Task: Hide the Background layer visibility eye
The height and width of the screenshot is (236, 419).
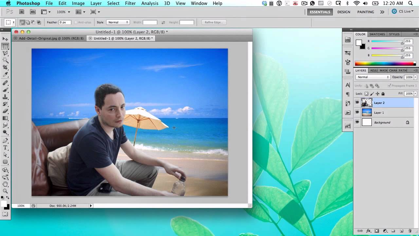Action: click(357, 122)
